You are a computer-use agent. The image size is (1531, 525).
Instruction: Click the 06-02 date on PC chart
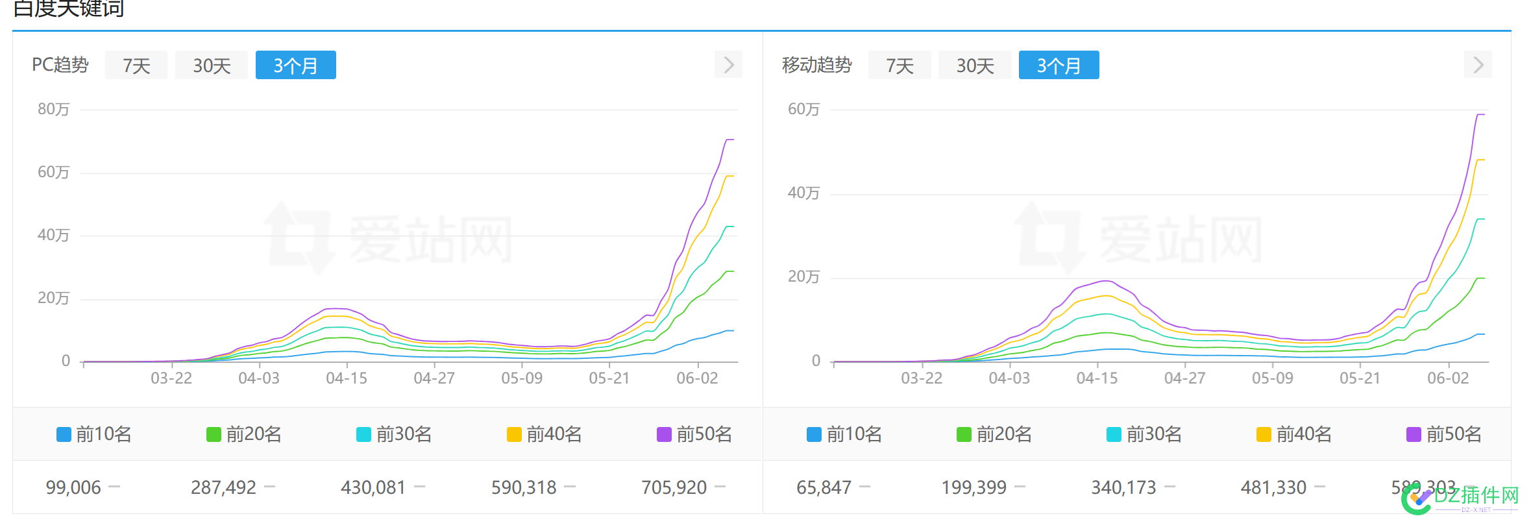click(697, 378)
